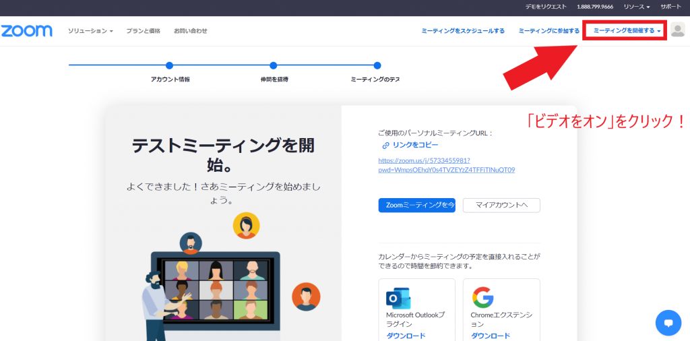Image resolution: width=690 pixels, height=341 pixels.
Task: Open the chat support bubble
Action: click(x=668, y=323)
